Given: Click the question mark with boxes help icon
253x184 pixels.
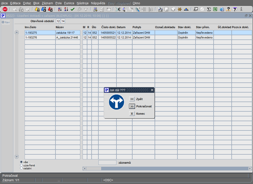Looking at the screenshot, I should (x=228, y=9).
